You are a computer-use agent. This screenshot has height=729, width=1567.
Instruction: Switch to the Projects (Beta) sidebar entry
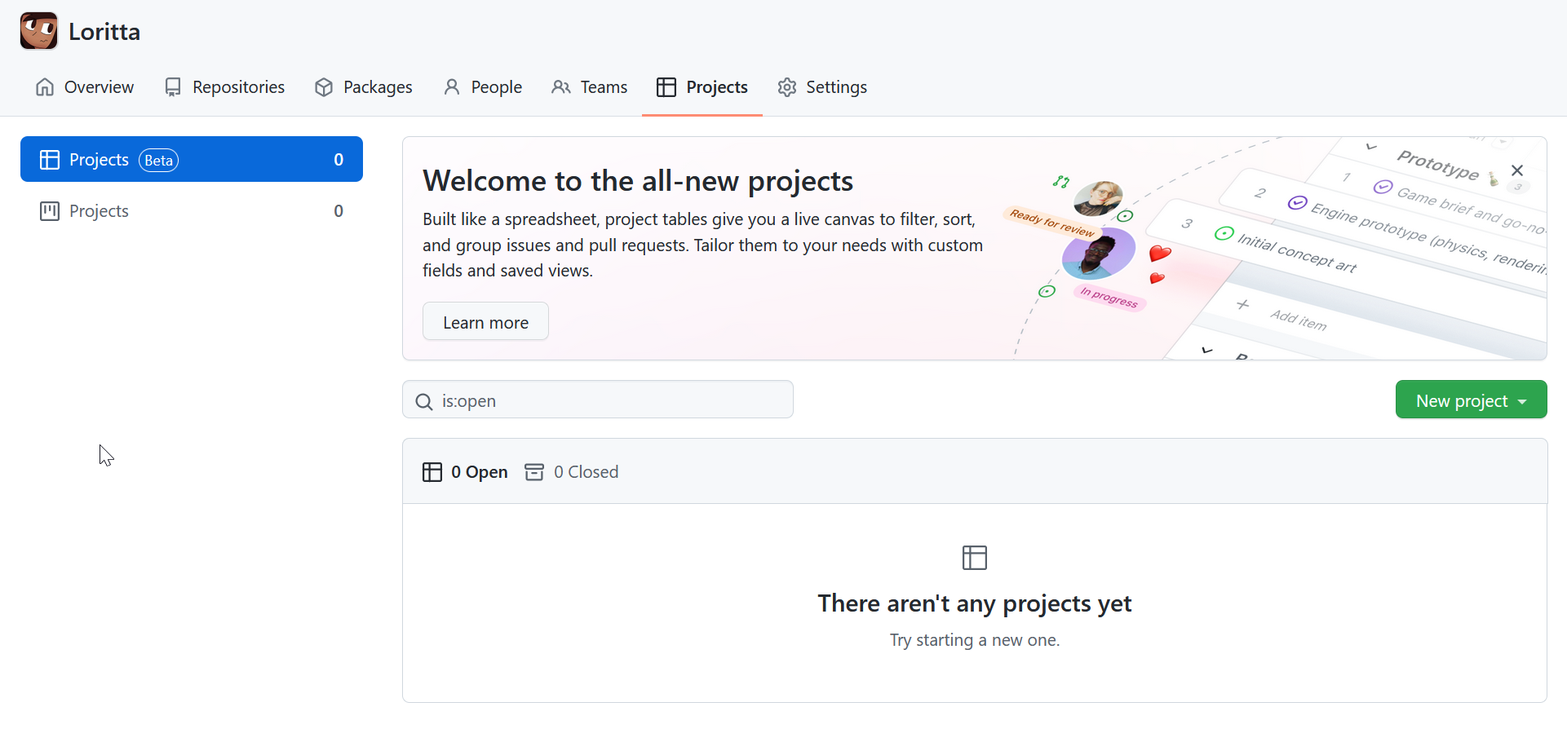pos(100,159)
